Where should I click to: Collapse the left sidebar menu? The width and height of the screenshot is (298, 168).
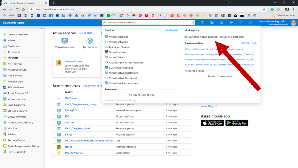[42, 29]
